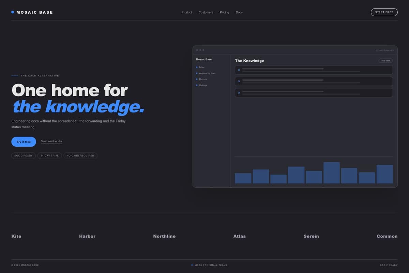409x273 pixels.
Task: Click the SOC 2 Ready footer text
Action: [389, 265]
